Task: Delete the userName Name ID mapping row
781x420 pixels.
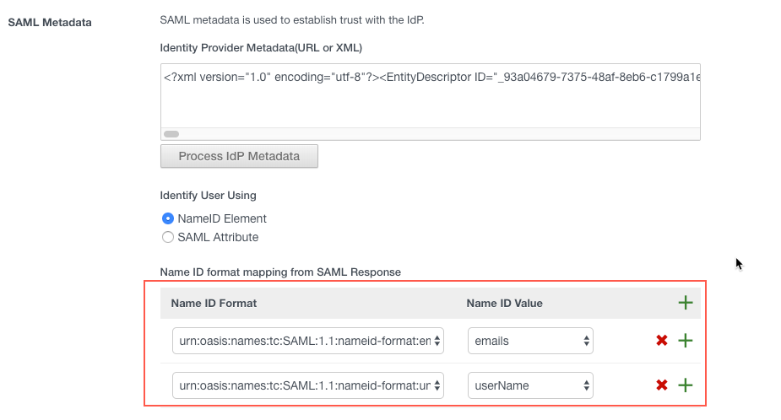Action: pyautogui.click(x=662, y=385)
